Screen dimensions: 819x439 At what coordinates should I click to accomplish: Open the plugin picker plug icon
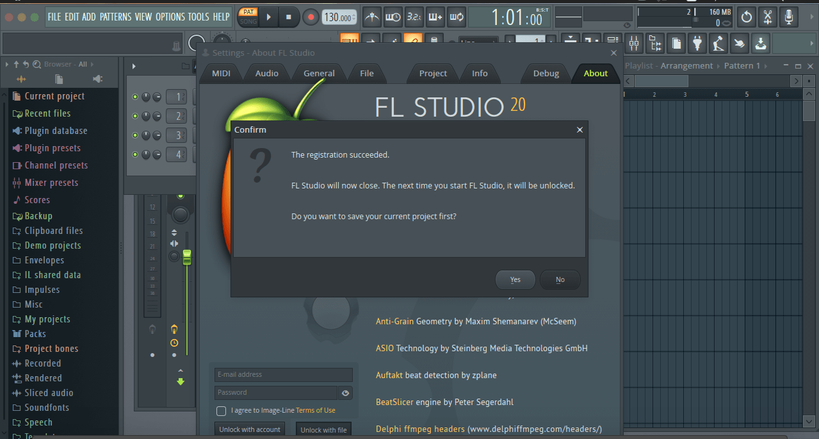[x=697, y=44]
